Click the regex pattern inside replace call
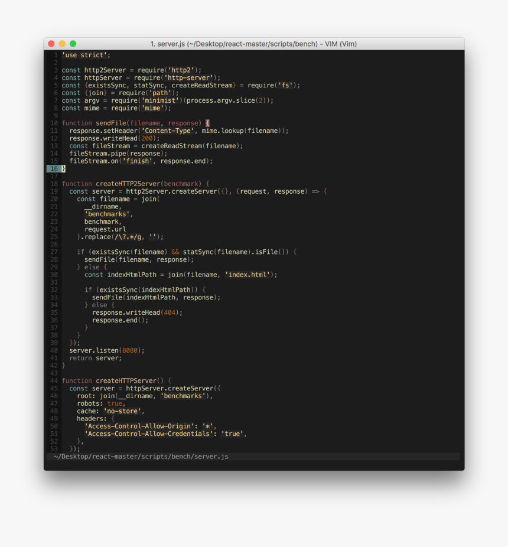Image resolution: width=508 pixels, height=547 pixels. (129, 237)
